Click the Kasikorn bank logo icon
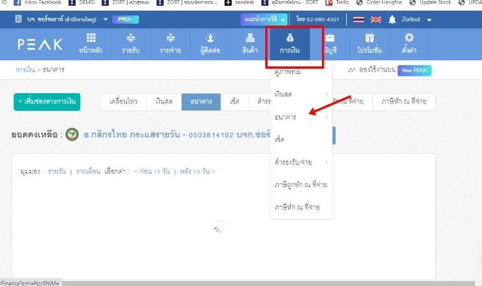Image resolution: width=482 pixels, height=286 pixels. [72, 135]
